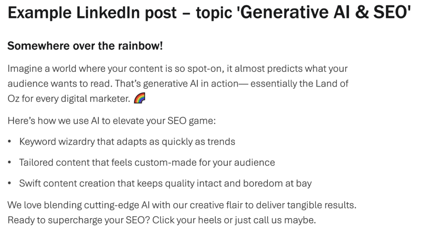Image resolution: width=422 pixels, height=235 pixels.
Task: Click the 'Somewhere over the rainbow!' subheading
Action: (x=85, y=46)
